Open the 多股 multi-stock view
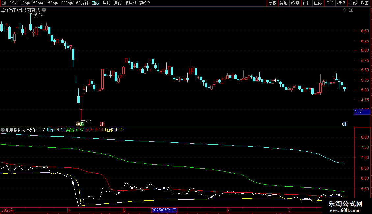The width and height of the screenshot is (372, 214). 295,3
